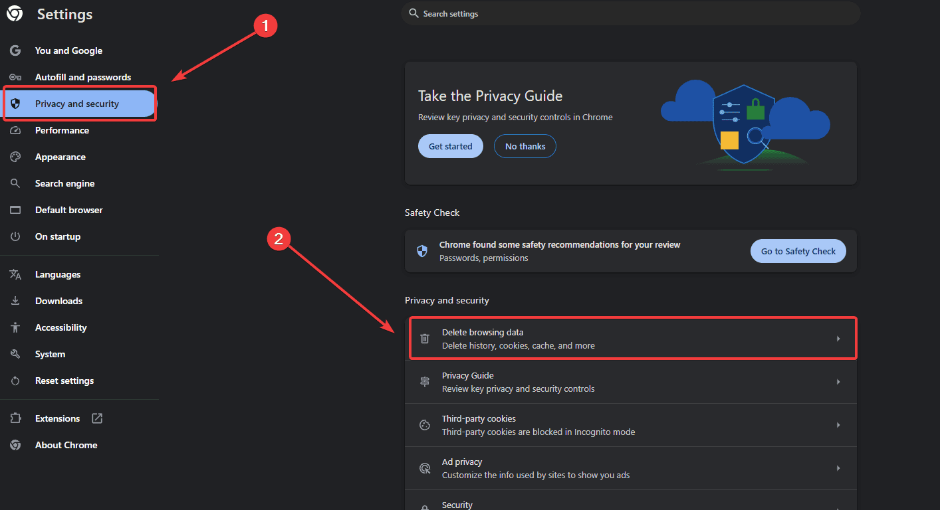Click the Languages translate icon
The height and width of the screenshot is (510, 940).
(15, 274)
